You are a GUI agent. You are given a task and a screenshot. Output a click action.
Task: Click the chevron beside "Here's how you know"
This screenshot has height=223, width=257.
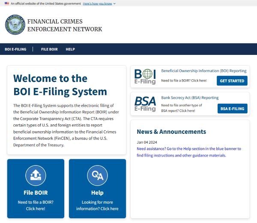coord(114,3)
